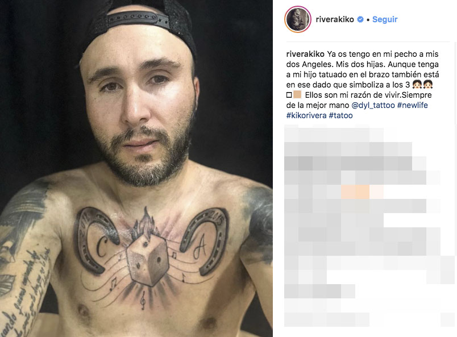Click the empty square glyph in caption
Viewport: 457px width, 337px height.
tap(289, 95)
